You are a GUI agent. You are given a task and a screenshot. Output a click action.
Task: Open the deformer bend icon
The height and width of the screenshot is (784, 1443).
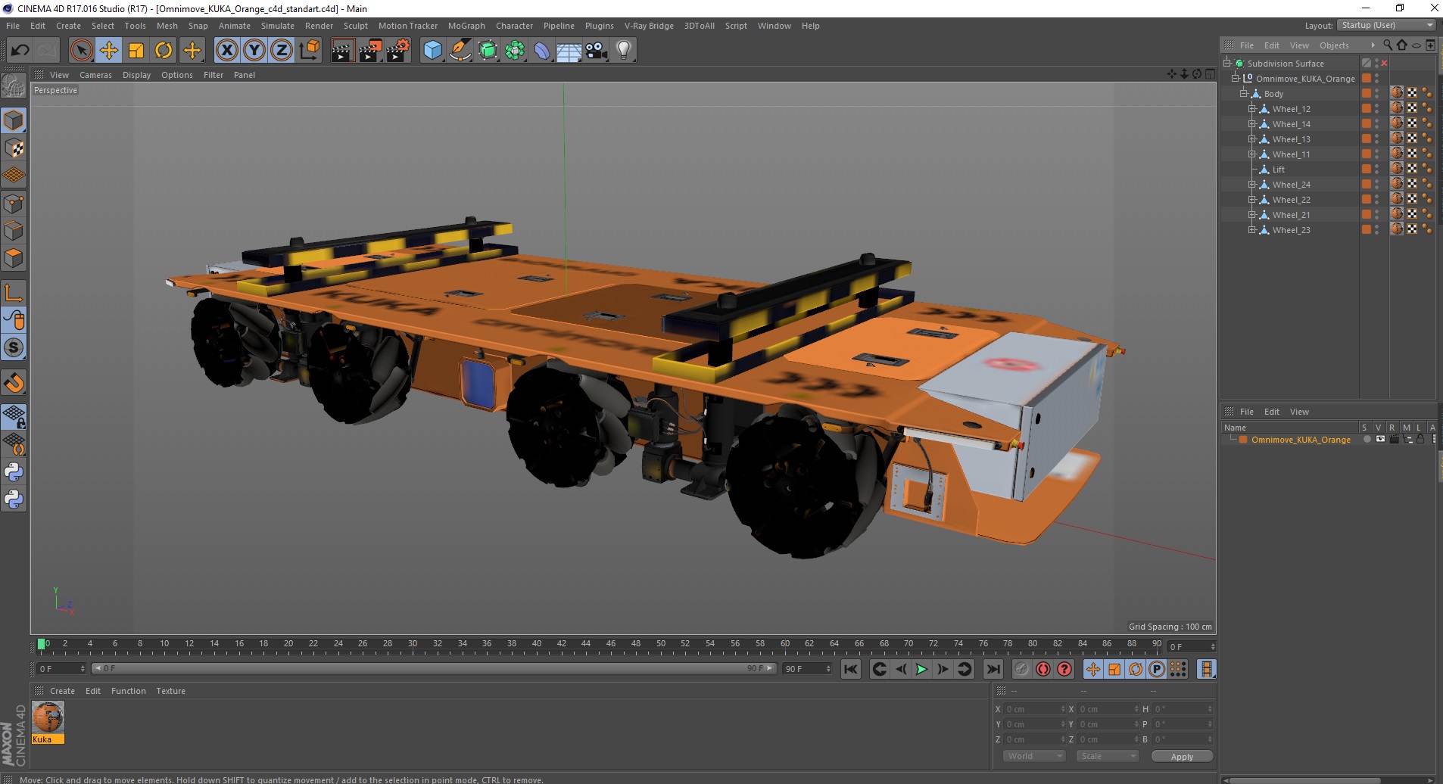[x=542, y=51]
